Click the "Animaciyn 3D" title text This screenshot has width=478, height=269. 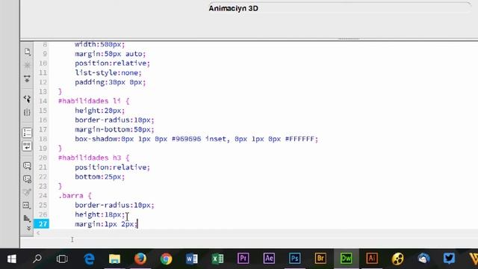coord(234,8)
